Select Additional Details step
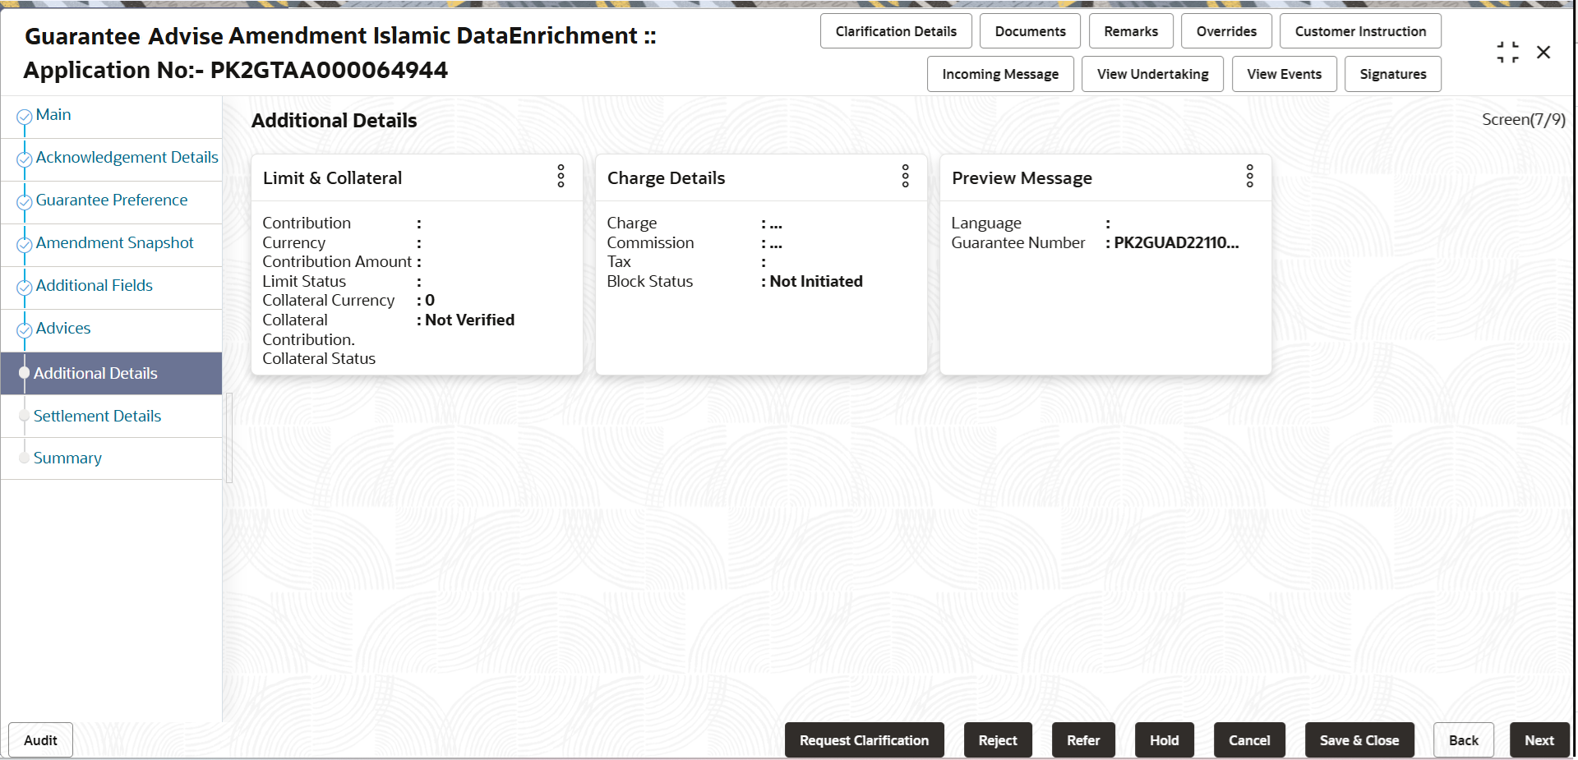The image size is (1578, 760). (x=111, y=373)
